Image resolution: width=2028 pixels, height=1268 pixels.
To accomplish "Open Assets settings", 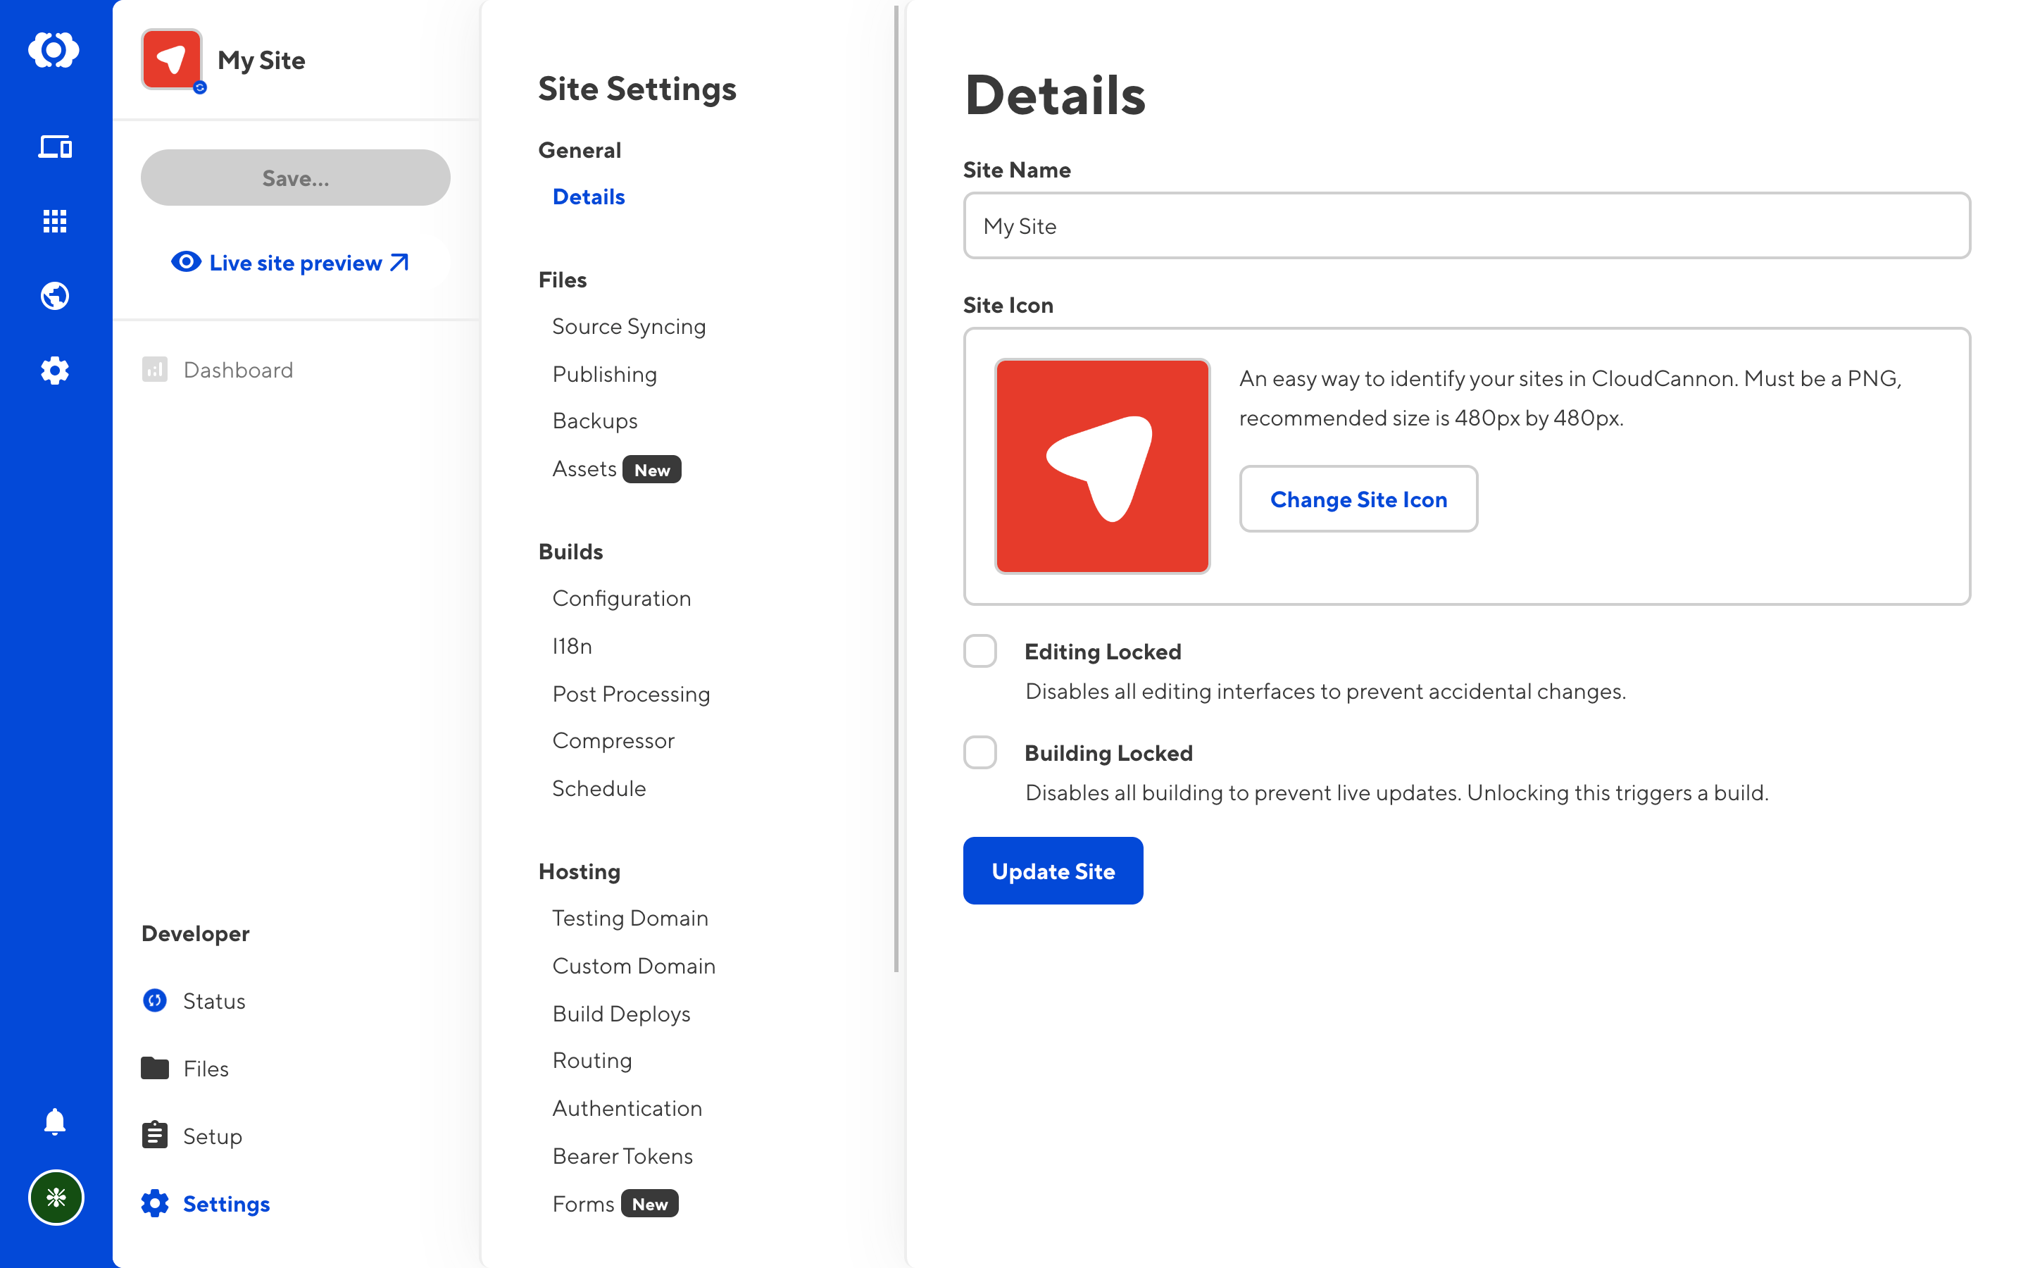I will pos(584,468).
